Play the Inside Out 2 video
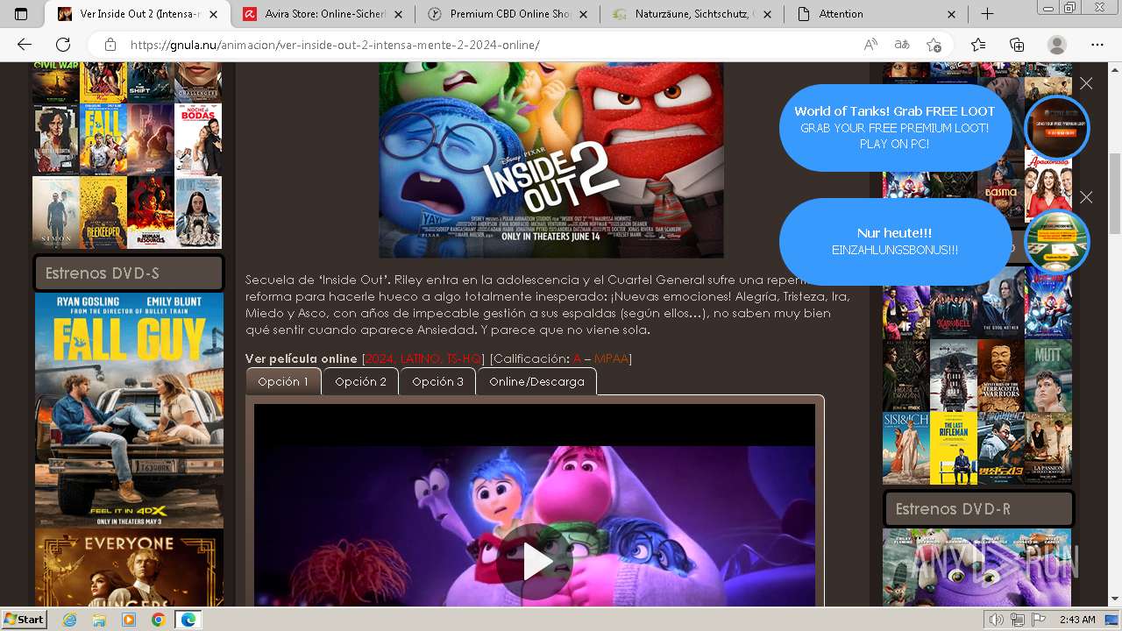The image size is (1122, 631). pos(535,561)
